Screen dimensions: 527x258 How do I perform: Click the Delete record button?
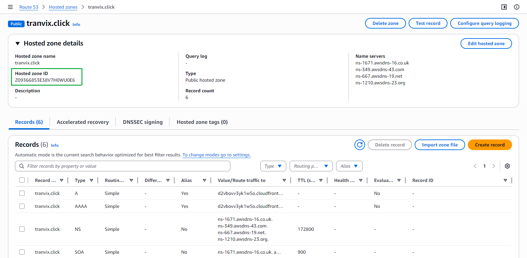coord(390,145)
